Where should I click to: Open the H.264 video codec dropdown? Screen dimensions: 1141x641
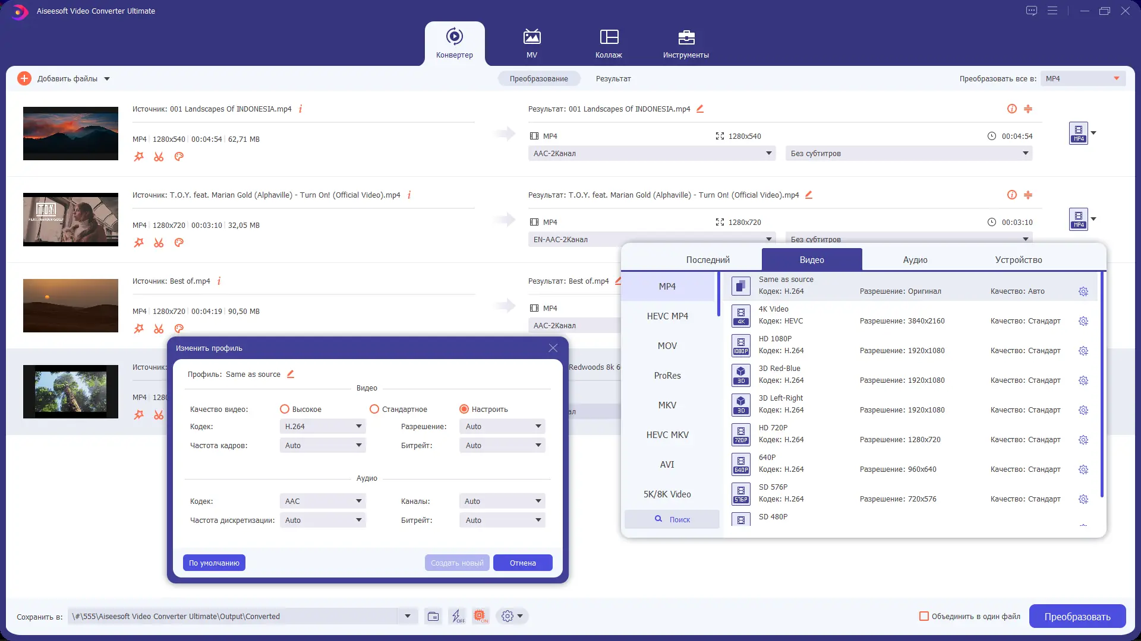(323, 427)
